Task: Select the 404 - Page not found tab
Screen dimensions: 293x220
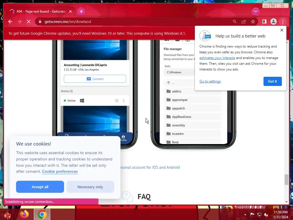Action: [41, 11]
